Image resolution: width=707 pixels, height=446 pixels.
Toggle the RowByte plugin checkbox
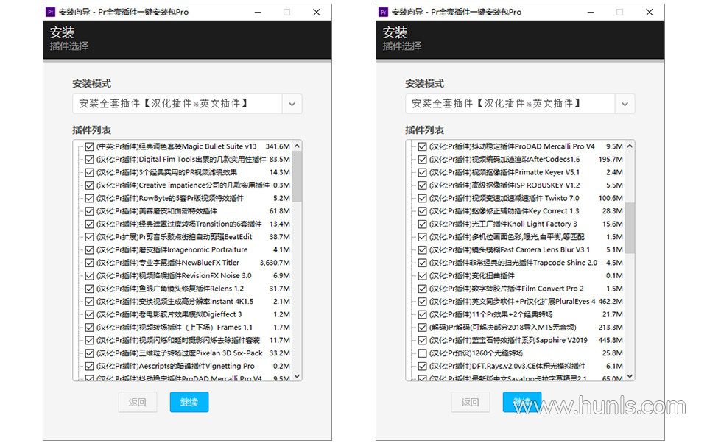[89, 198]
